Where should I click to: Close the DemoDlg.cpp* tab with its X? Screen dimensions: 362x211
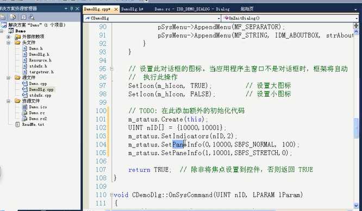coord(116,9)
